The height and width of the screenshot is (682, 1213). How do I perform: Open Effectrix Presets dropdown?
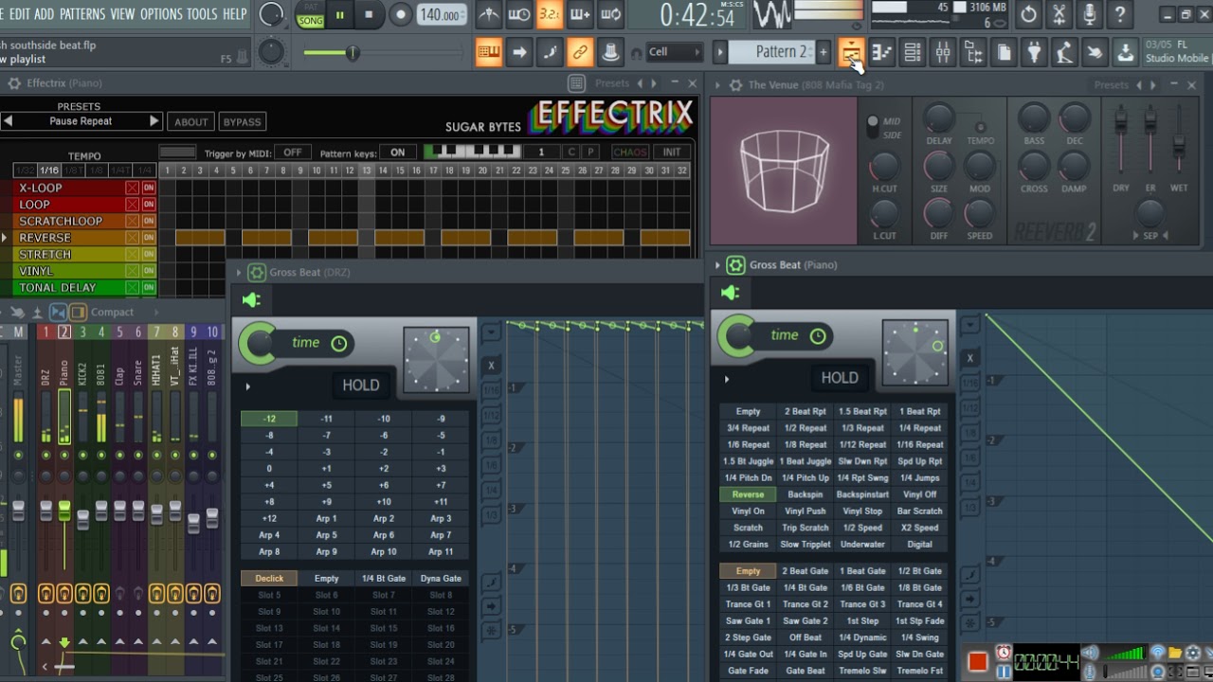tap(611, 83)
